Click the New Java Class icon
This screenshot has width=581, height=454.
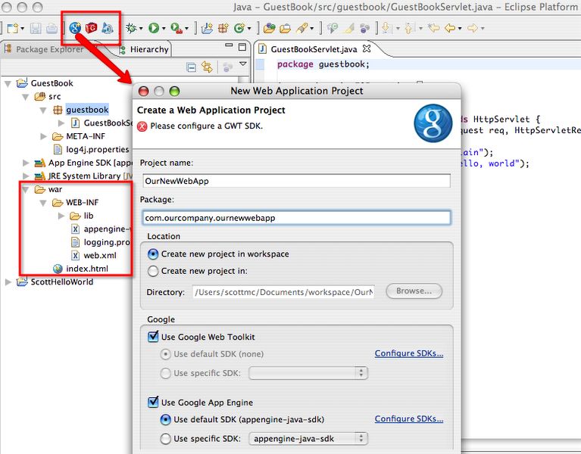239,28
